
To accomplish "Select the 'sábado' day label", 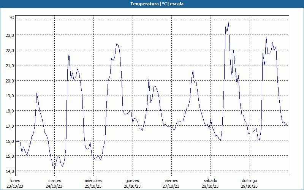I will click(211, 180).
